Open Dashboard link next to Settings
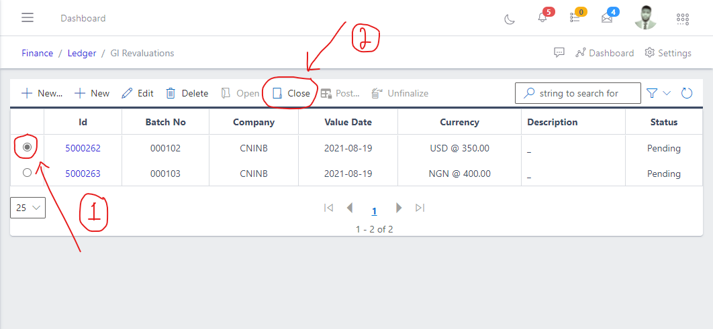 click(x=604, y=53)
